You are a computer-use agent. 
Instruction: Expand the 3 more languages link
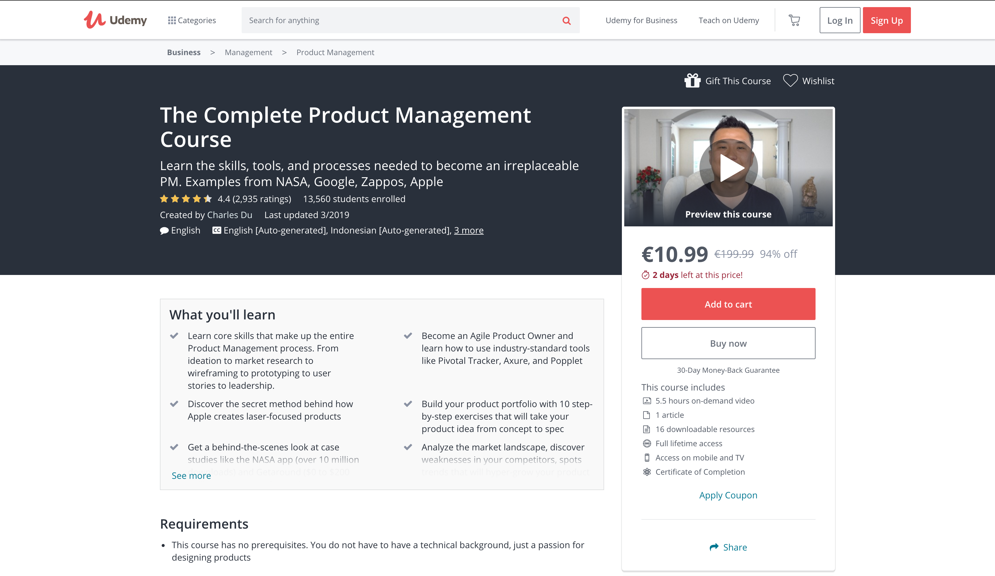tap(468, 230)
